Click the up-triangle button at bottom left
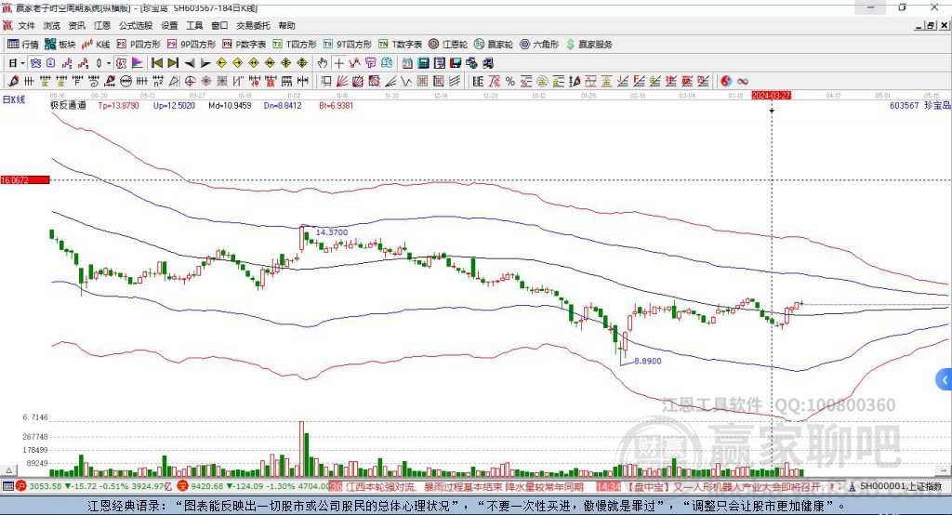Screen dimensions: 952x515 (8, 470)
